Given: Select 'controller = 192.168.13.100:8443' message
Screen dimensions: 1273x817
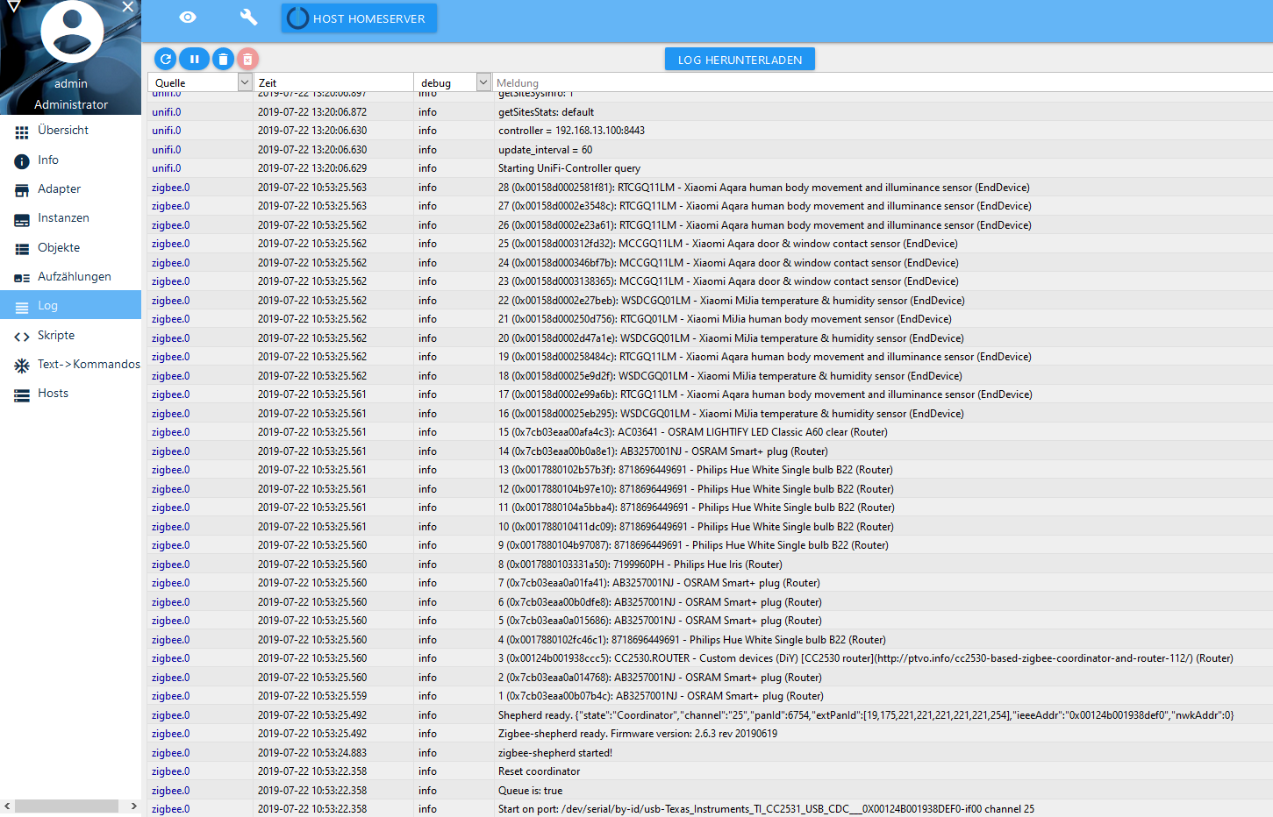Looking at the screenshot, I should (571, 131).
